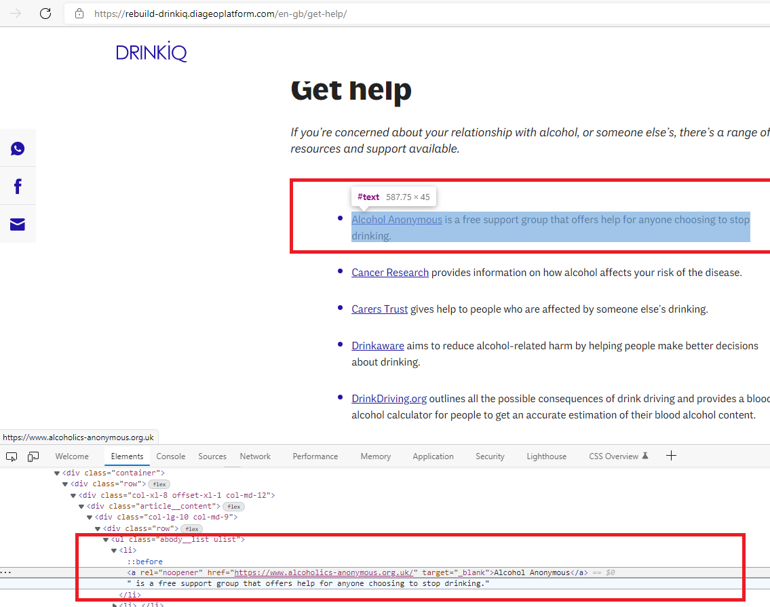Collapse the inner div class="row" node
The image size is (770, 607).
[98, 529]
